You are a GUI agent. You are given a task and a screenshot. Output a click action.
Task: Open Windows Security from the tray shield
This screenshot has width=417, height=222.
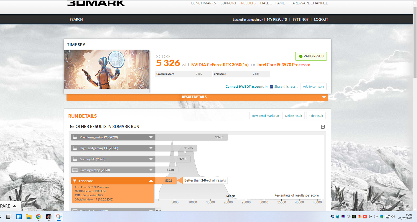381,217
